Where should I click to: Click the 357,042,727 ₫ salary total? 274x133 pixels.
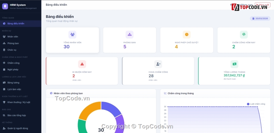(234, 75)
